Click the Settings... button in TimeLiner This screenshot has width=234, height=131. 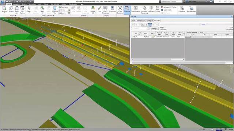click(154, 28)
